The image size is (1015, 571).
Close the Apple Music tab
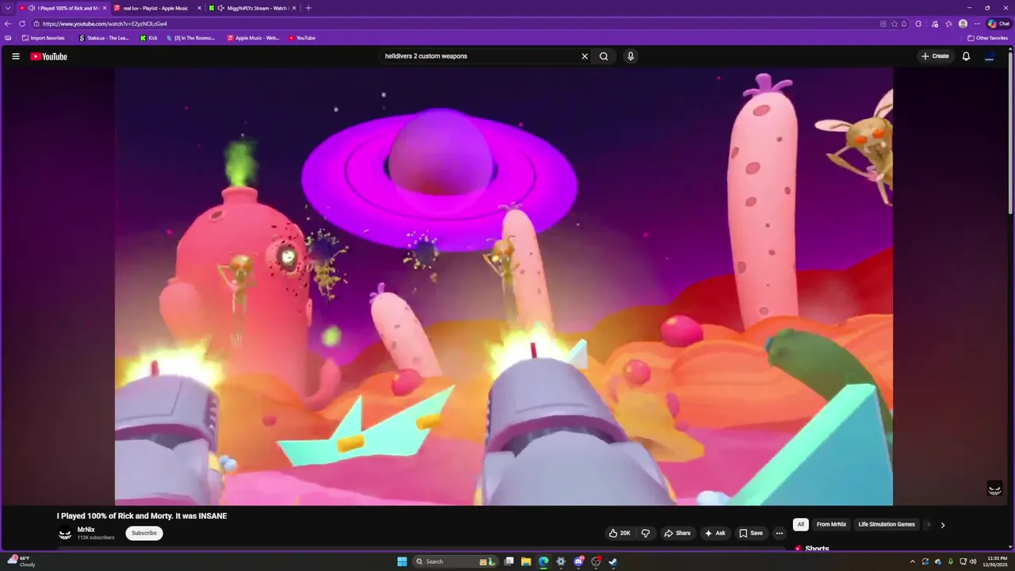pos(199,8)
